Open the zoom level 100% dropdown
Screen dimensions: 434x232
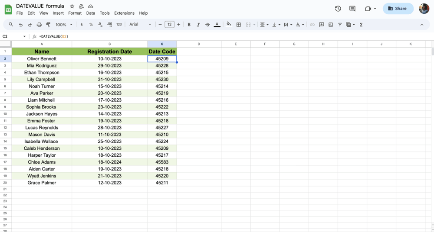pos(64,25)
